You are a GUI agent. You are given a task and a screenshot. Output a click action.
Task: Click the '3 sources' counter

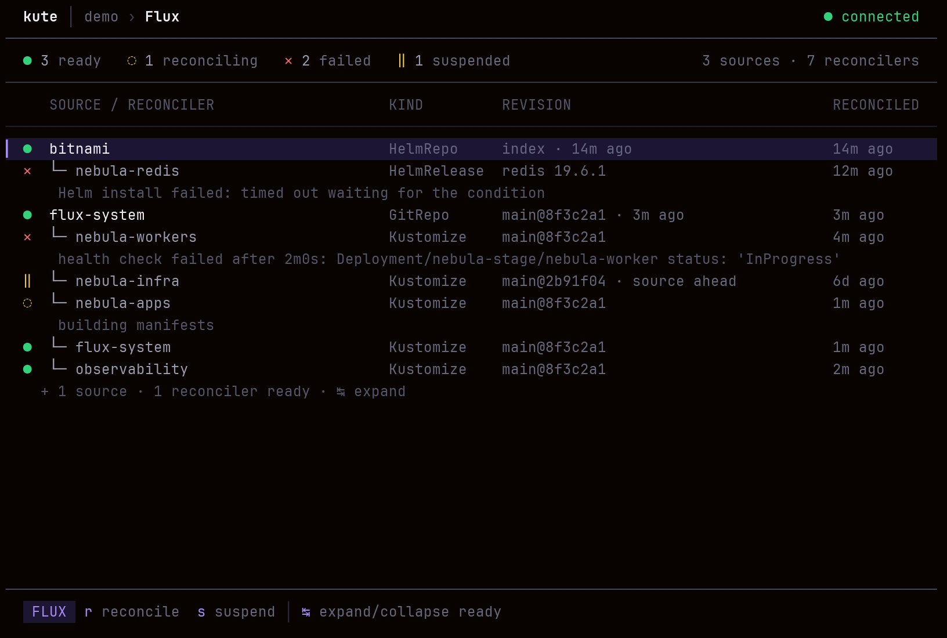click(741, 61)
